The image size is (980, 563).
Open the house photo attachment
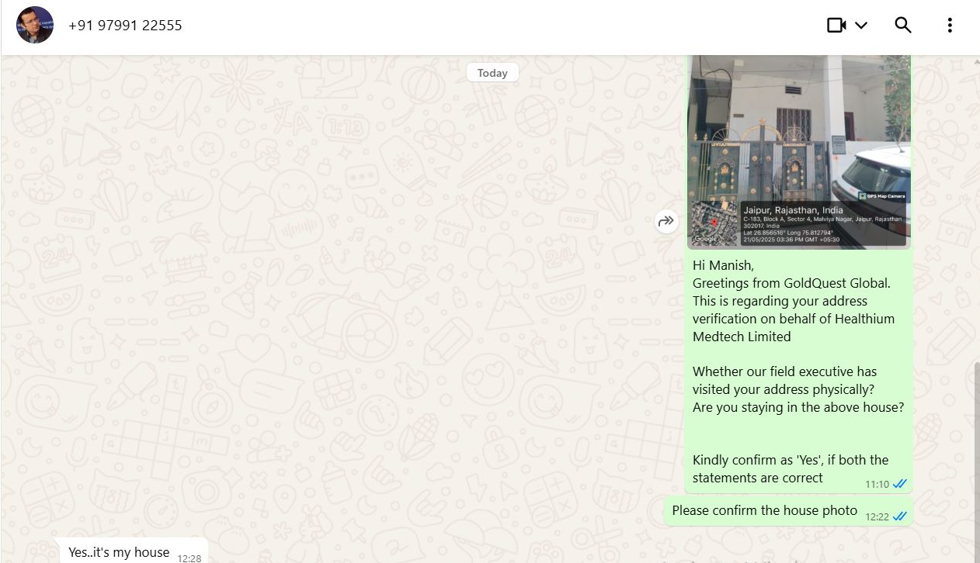[798, 152]
